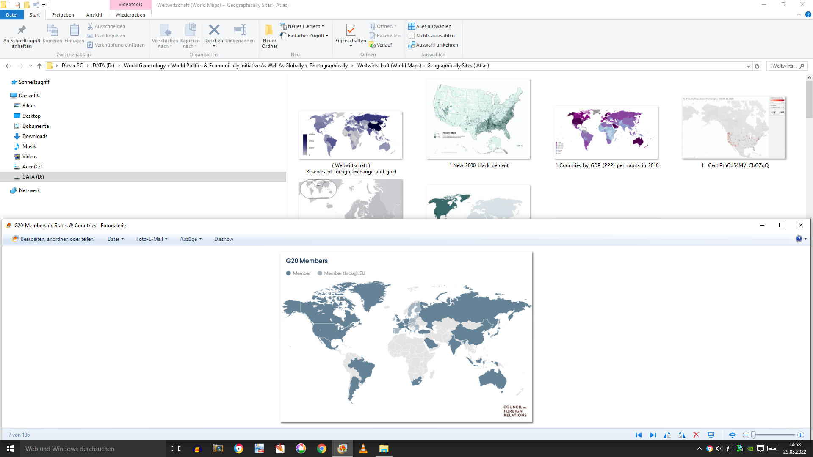Go back with the Explorer back arrow
Image resolution: width=813 pixels, height=457 pixels.
point(8,66)
